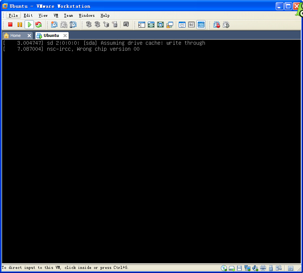Open the File menu

[x=13, y=15]
